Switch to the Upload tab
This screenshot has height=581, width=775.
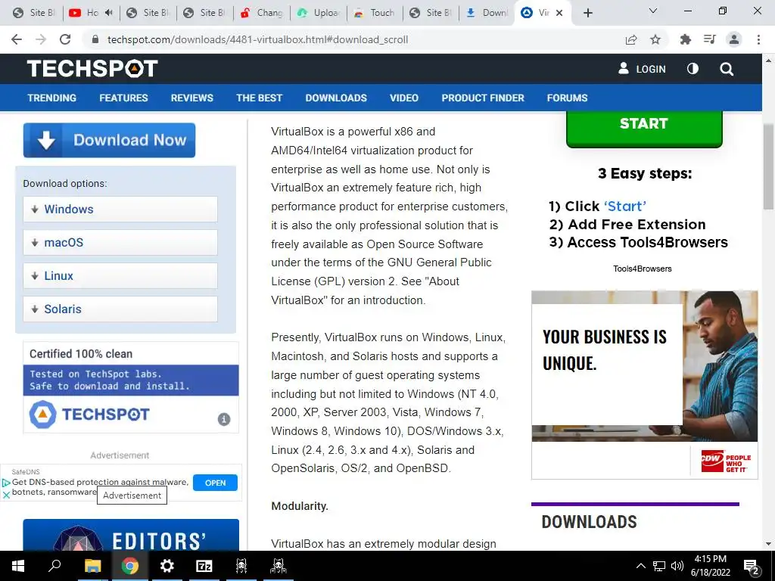point(319,13)
